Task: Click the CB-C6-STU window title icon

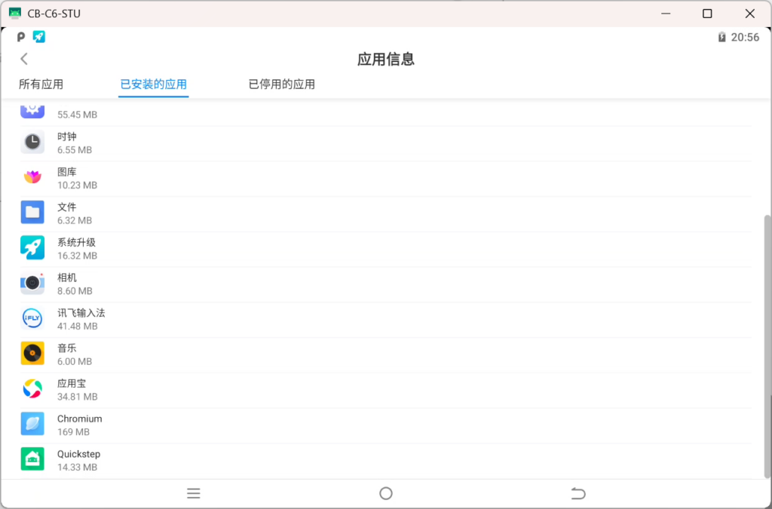Action: point(15,14)
